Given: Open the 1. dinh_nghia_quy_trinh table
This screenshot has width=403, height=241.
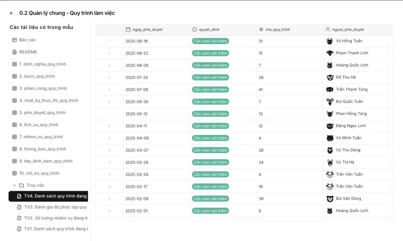Looking at the screenshot, I should click(x=42, y=64).
